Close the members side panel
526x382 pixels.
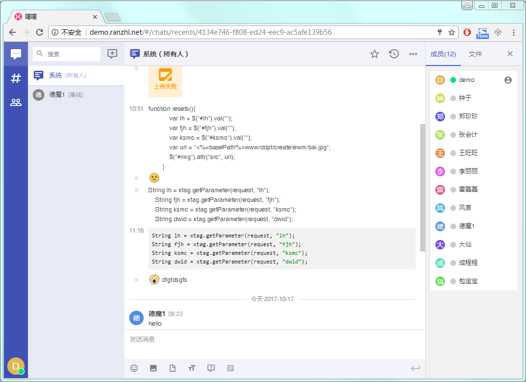pyautogui.click(x=510, y=53)
